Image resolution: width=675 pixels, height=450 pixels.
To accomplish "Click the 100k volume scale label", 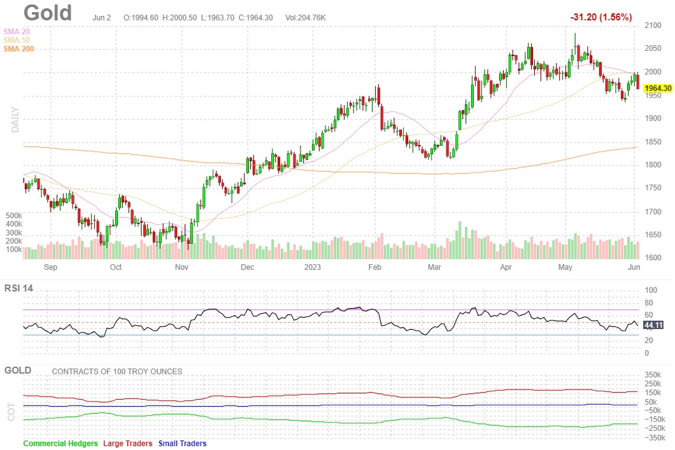I will (14, 250).
